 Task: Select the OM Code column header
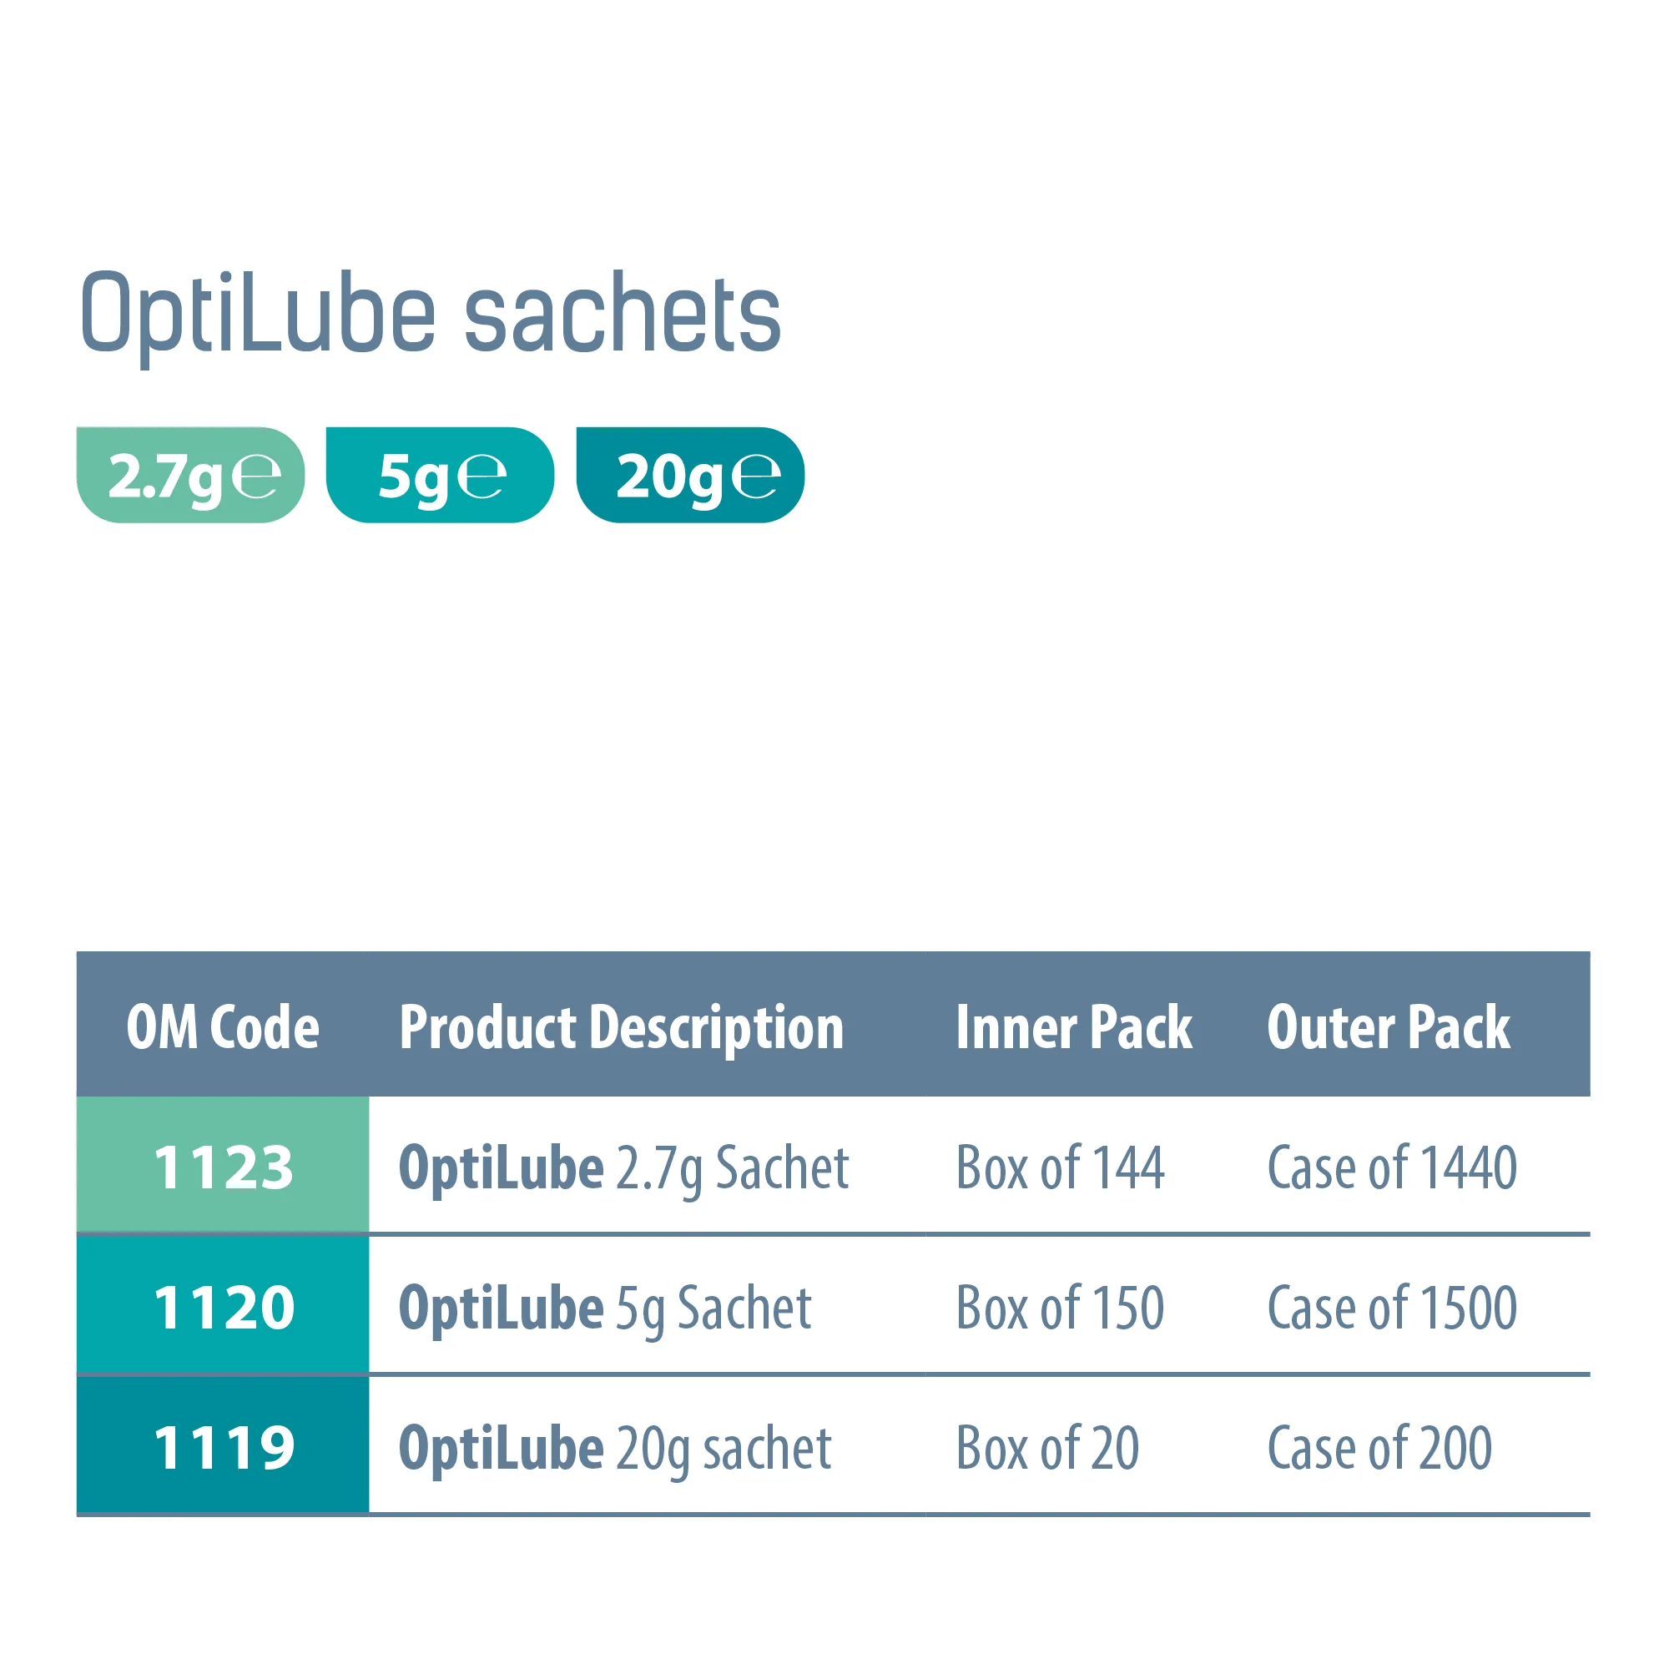pos(223,1027)
